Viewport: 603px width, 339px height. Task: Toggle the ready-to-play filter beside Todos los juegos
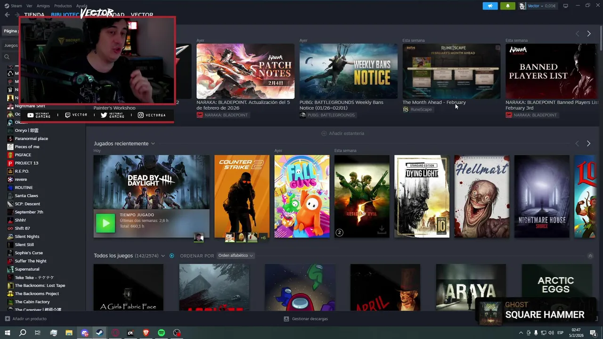171,256
